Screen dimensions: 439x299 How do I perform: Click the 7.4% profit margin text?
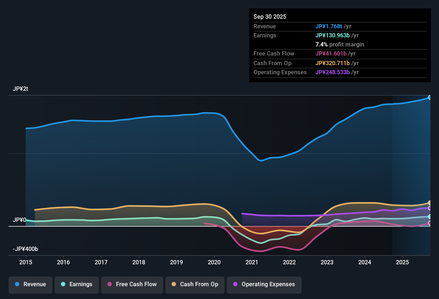[x=340, y=45]
